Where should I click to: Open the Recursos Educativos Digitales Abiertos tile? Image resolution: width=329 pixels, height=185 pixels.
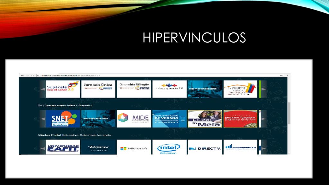(x=240, y=119)
